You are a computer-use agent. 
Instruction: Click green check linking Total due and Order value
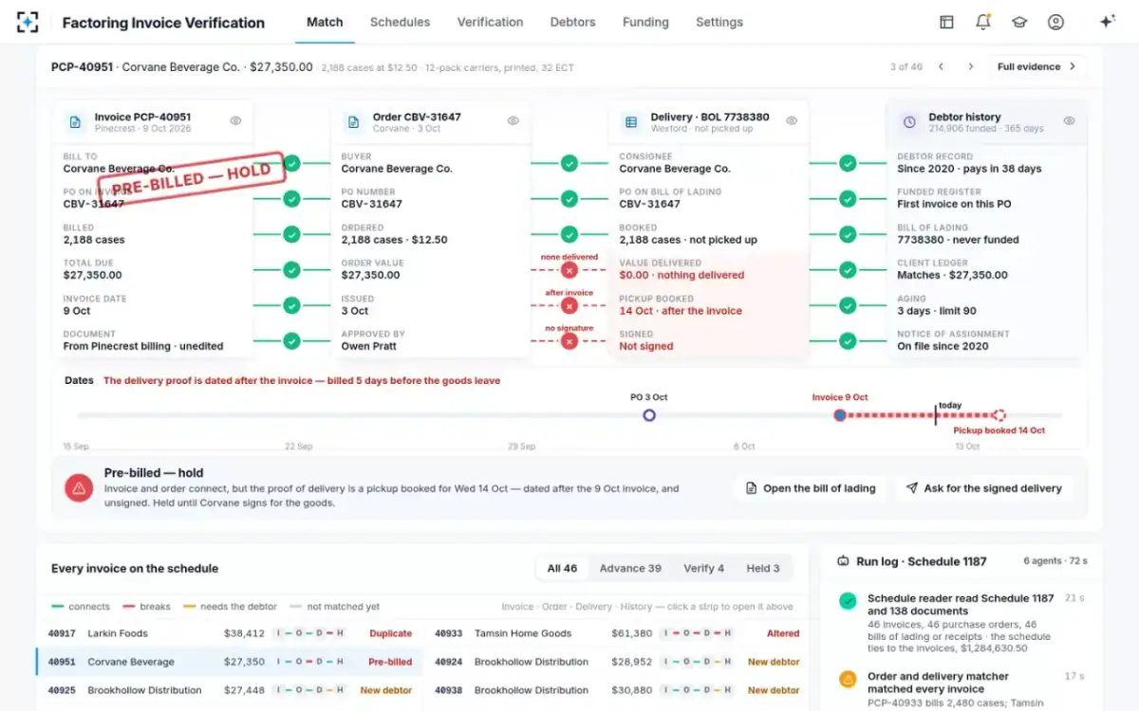pos(291,270)
